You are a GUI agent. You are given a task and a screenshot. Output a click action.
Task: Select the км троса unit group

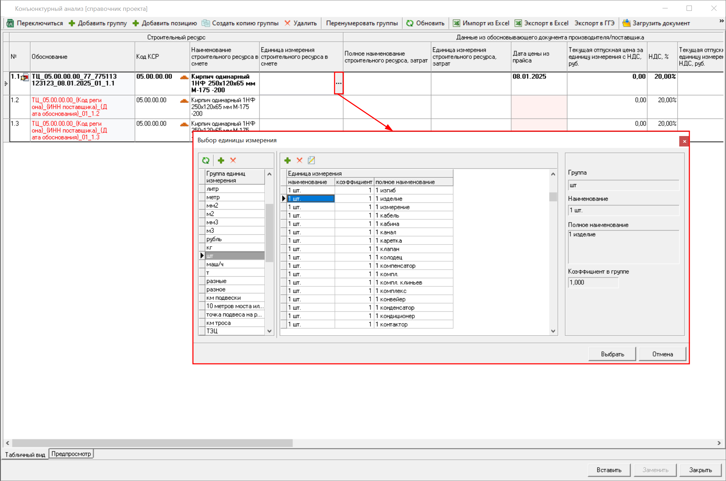click(235, 323)
